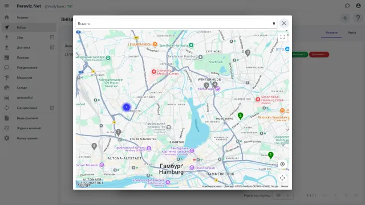Select the blue cluster marker 2
Image resolution: width=365 pixels, height=205 pixels.
pyautogui.click(x=127, y=107)
